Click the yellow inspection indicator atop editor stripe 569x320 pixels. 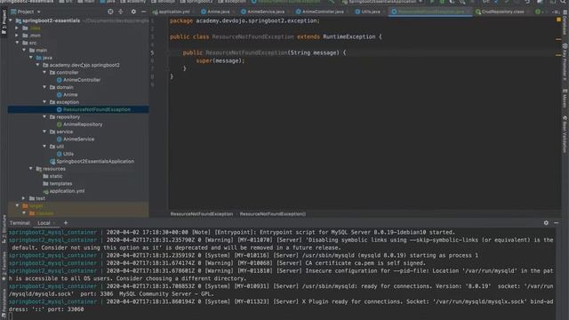(558, 20)
